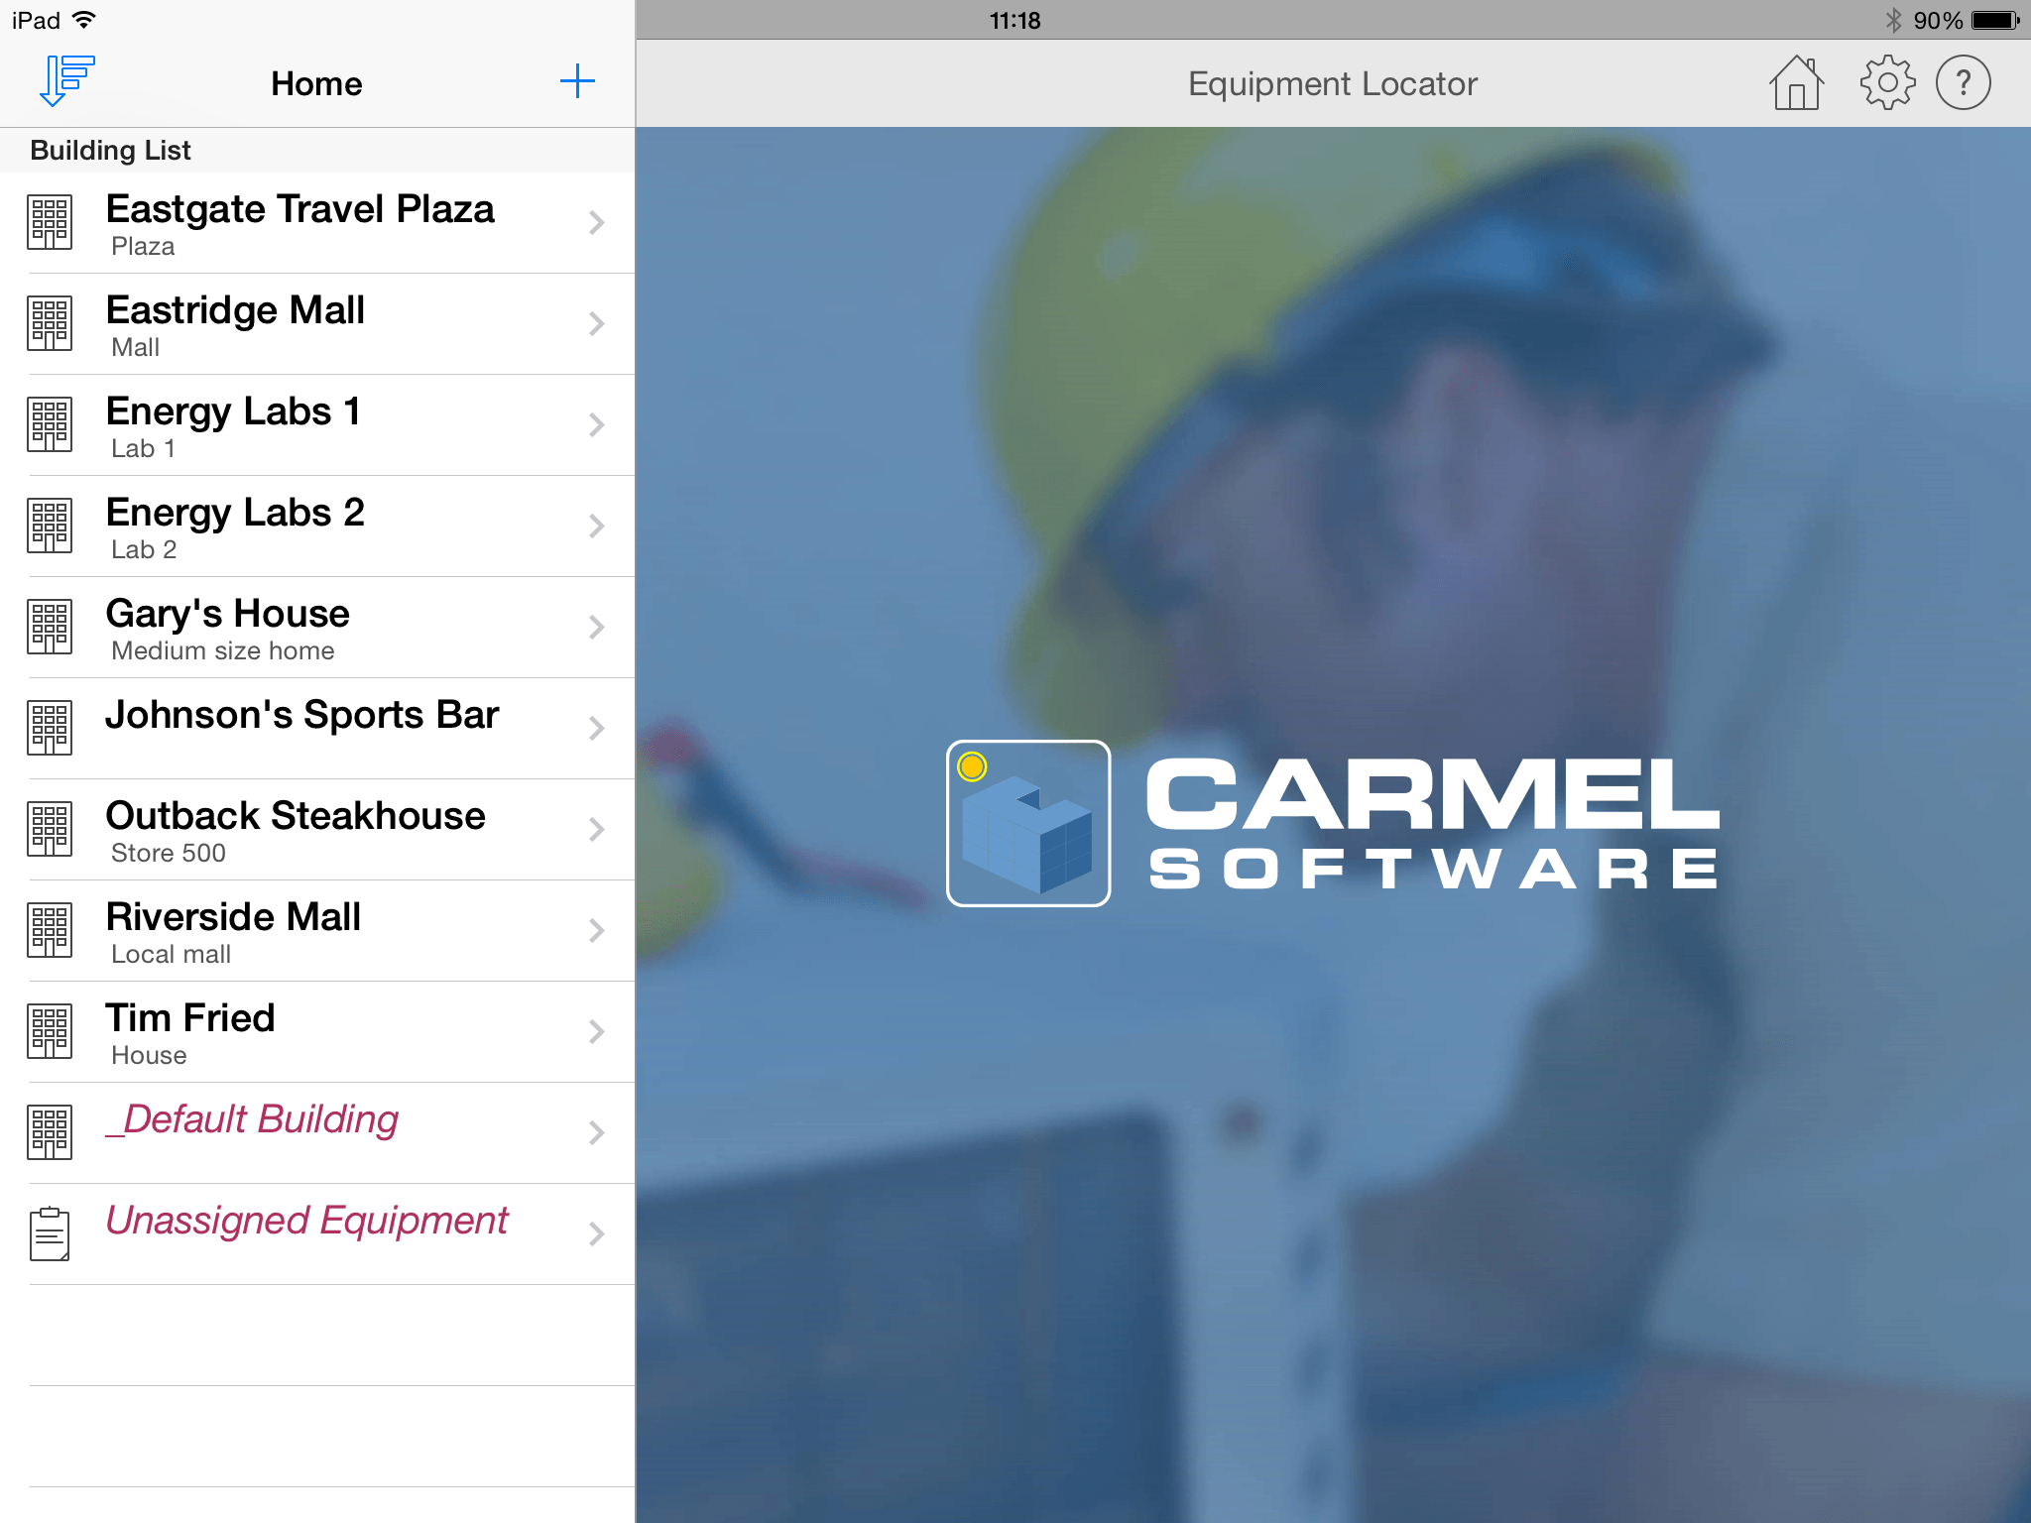Screen dimensions: 2031x1523
Task: Select Outback Steakhouse entry
Action: tap(317, 830)
